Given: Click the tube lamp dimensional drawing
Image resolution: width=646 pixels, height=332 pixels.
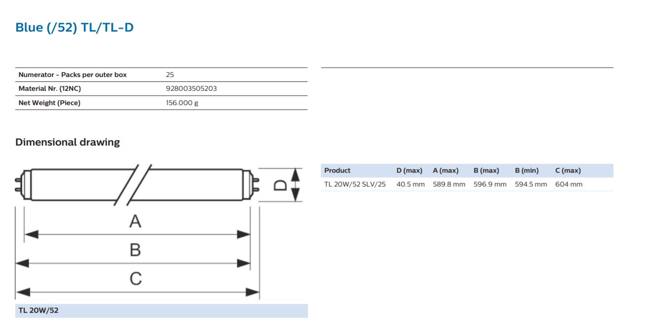Looking at the screenshot, I should tap(159, 232).
